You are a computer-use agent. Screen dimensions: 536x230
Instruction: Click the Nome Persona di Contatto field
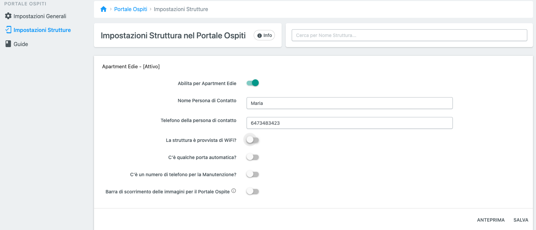point(349,103)
